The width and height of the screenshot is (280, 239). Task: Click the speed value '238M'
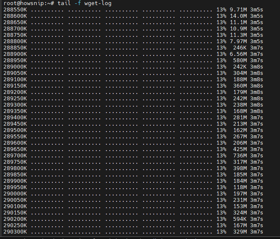240,105
